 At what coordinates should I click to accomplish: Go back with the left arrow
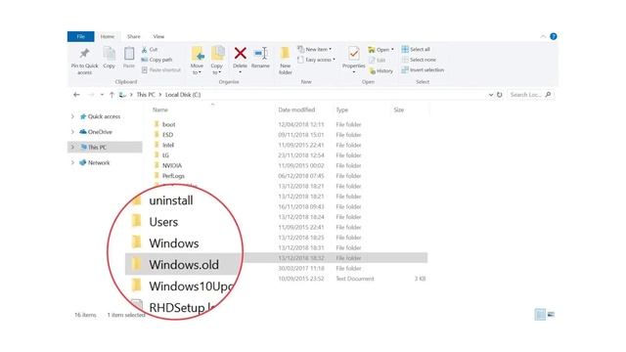coord(76,95)
